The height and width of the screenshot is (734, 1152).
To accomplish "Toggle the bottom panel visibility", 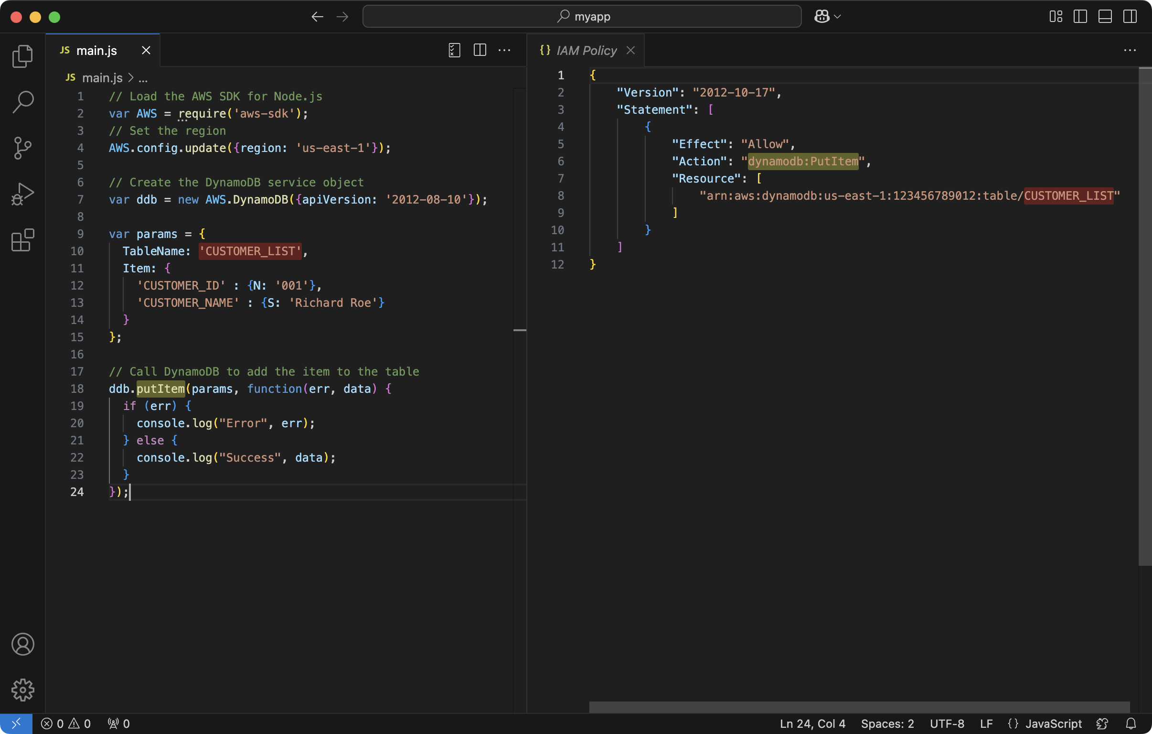I will pos(1105,17).
